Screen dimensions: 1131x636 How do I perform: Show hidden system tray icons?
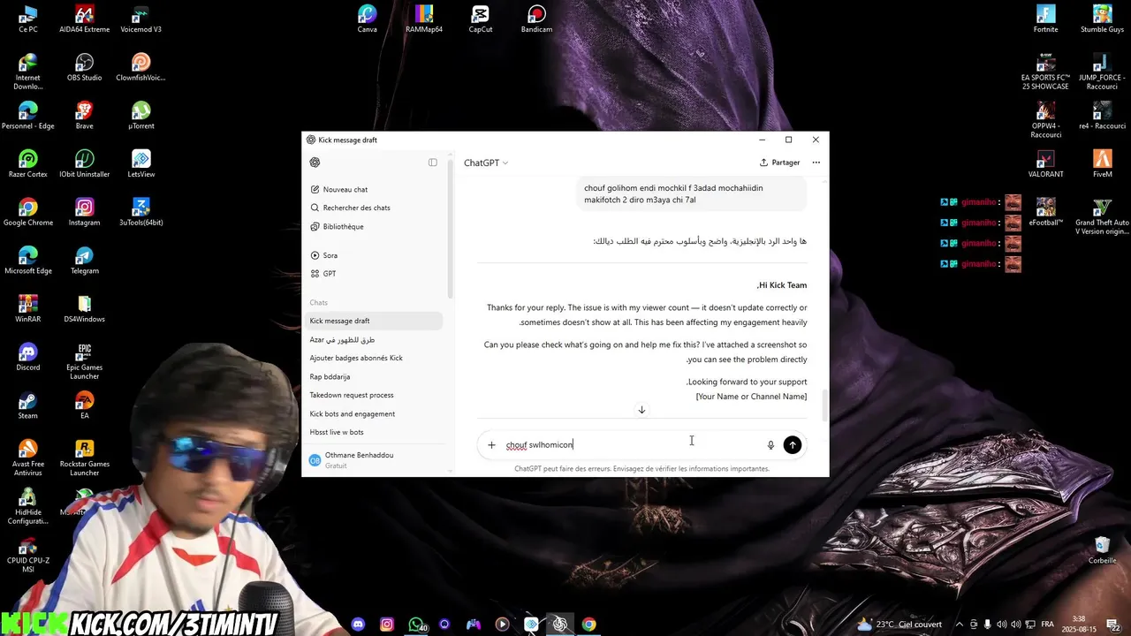click(x=959, y=625)
